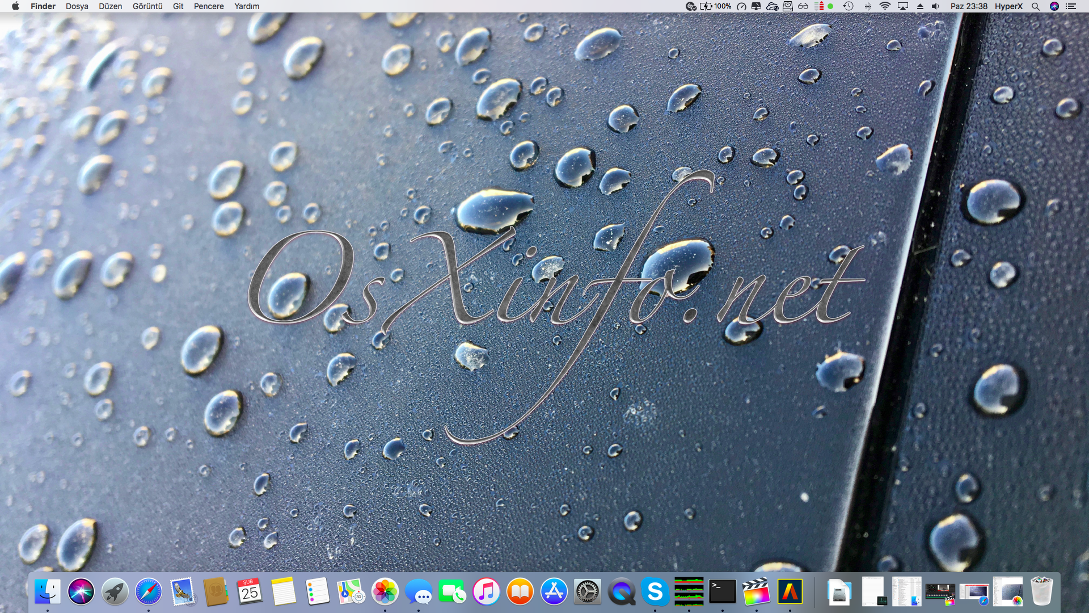Open the Görüntü menu
1089x613 pixels.
click(x=147, y=6)
